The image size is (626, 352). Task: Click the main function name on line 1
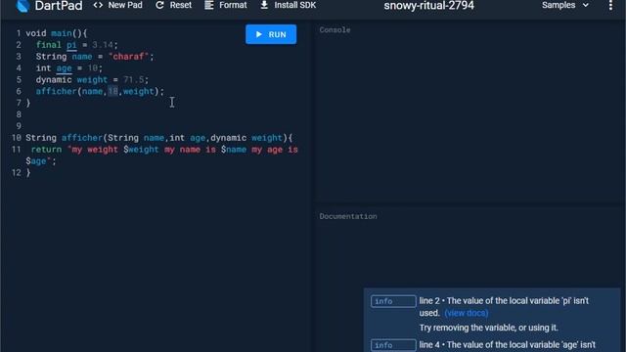click(x=62, y=33)
